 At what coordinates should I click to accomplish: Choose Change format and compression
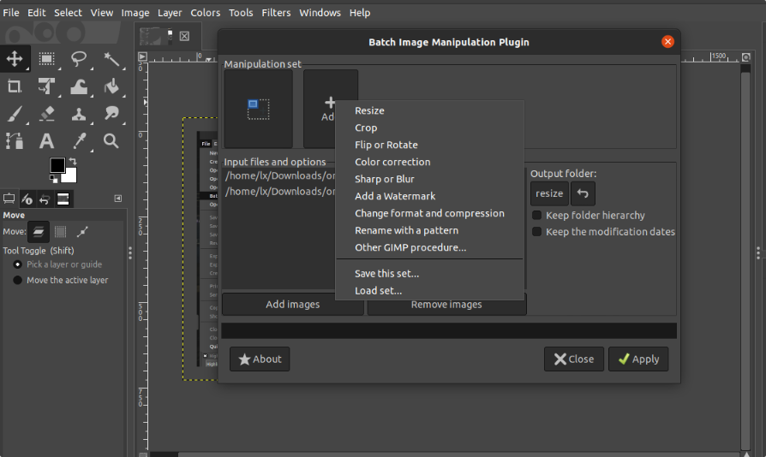(x=430, y=213)
